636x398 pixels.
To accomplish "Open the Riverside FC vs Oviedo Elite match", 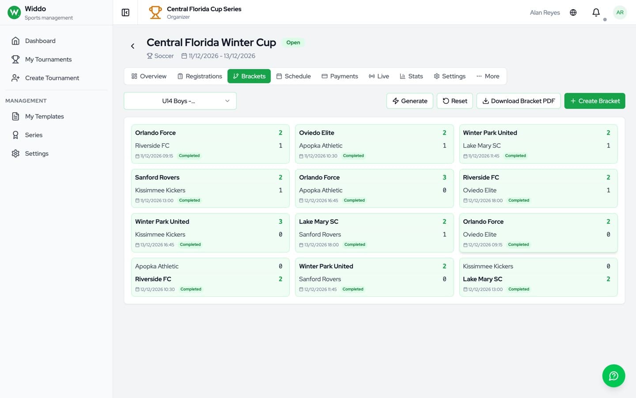I will click(538, 188).
